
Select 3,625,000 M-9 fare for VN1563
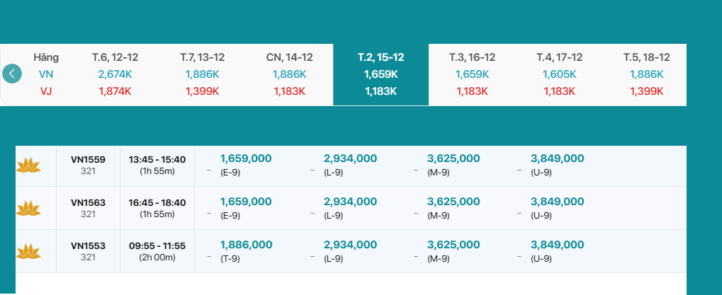tap(453, 208)
